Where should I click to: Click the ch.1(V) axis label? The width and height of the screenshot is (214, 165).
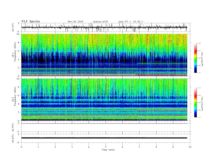(13, 27)
